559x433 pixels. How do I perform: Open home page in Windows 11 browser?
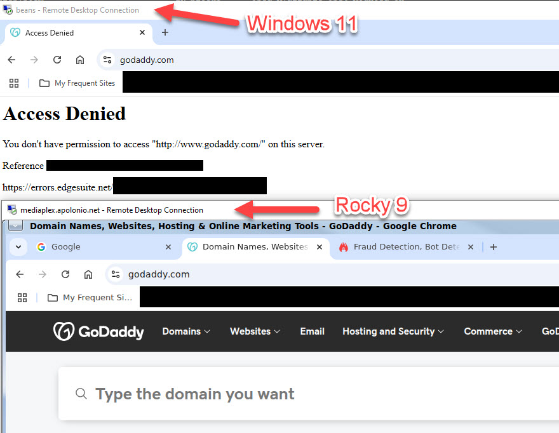click(x=80, y=60)
